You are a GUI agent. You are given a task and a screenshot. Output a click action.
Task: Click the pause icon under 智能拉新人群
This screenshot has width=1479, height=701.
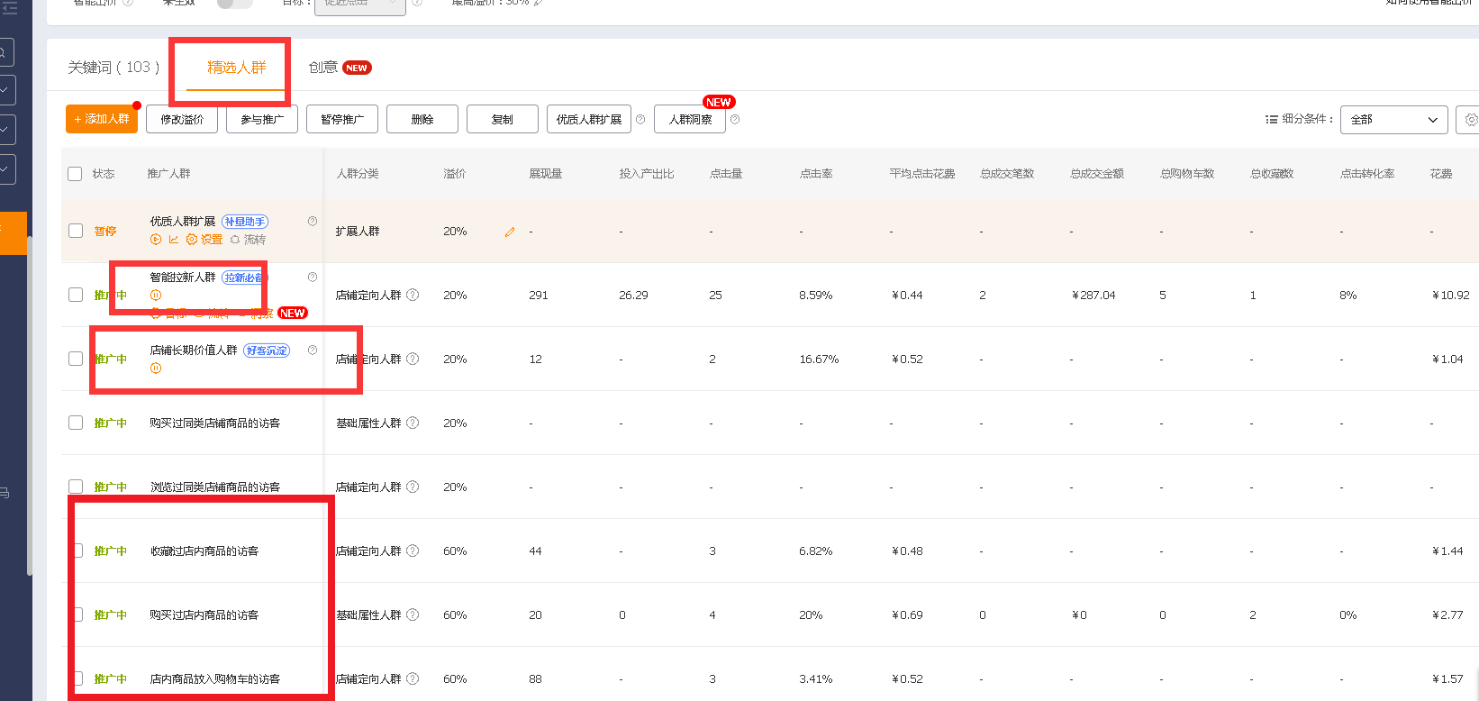point(156,296)
